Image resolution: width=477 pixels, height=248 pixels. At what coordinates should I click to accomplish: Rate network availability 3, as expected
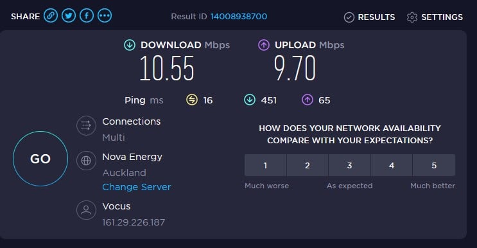point(349,165)
